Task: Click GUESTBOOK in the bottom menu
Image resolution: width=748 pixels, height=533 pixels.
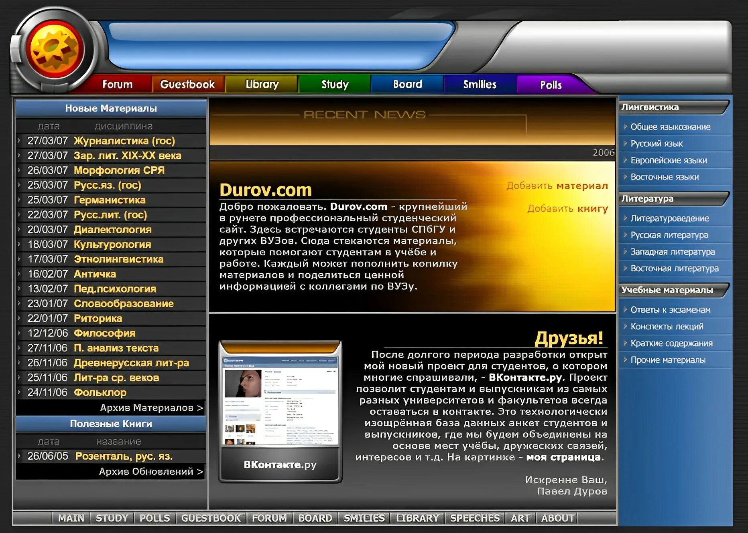Action: tap(211, 518)
